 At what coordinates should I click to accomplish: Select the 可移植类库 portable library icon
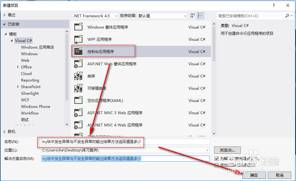(x=78, y=88)
